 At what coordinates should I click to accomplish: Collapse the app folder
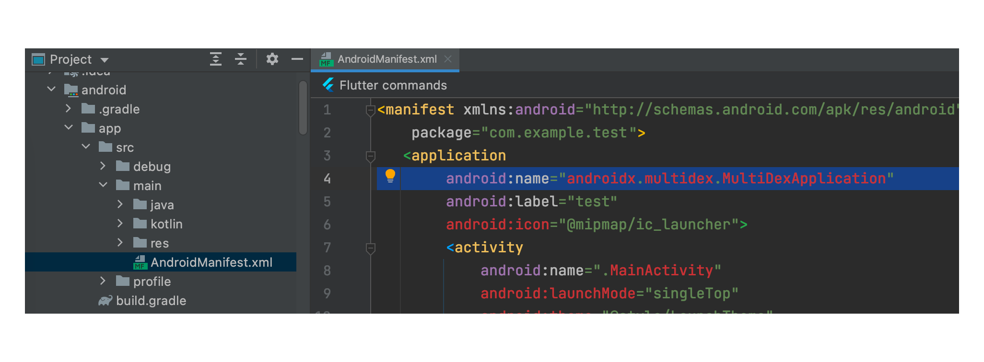click(x=69, y=127)
